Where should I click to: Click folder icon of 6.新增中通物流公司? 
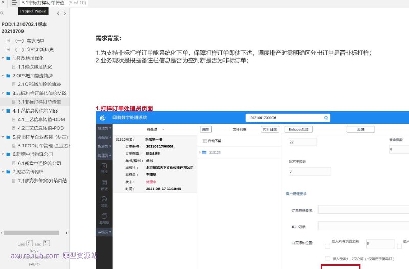(x=8, y=154)
